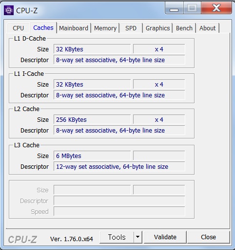This screenshot has width=235, height=250.
Task: Click the L3 Cache size field 6 MBytes
Action: coord(92,156)
